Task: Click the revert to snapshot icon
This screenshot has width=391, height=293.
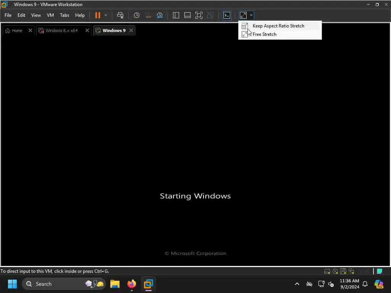Action: pos(148,15)
